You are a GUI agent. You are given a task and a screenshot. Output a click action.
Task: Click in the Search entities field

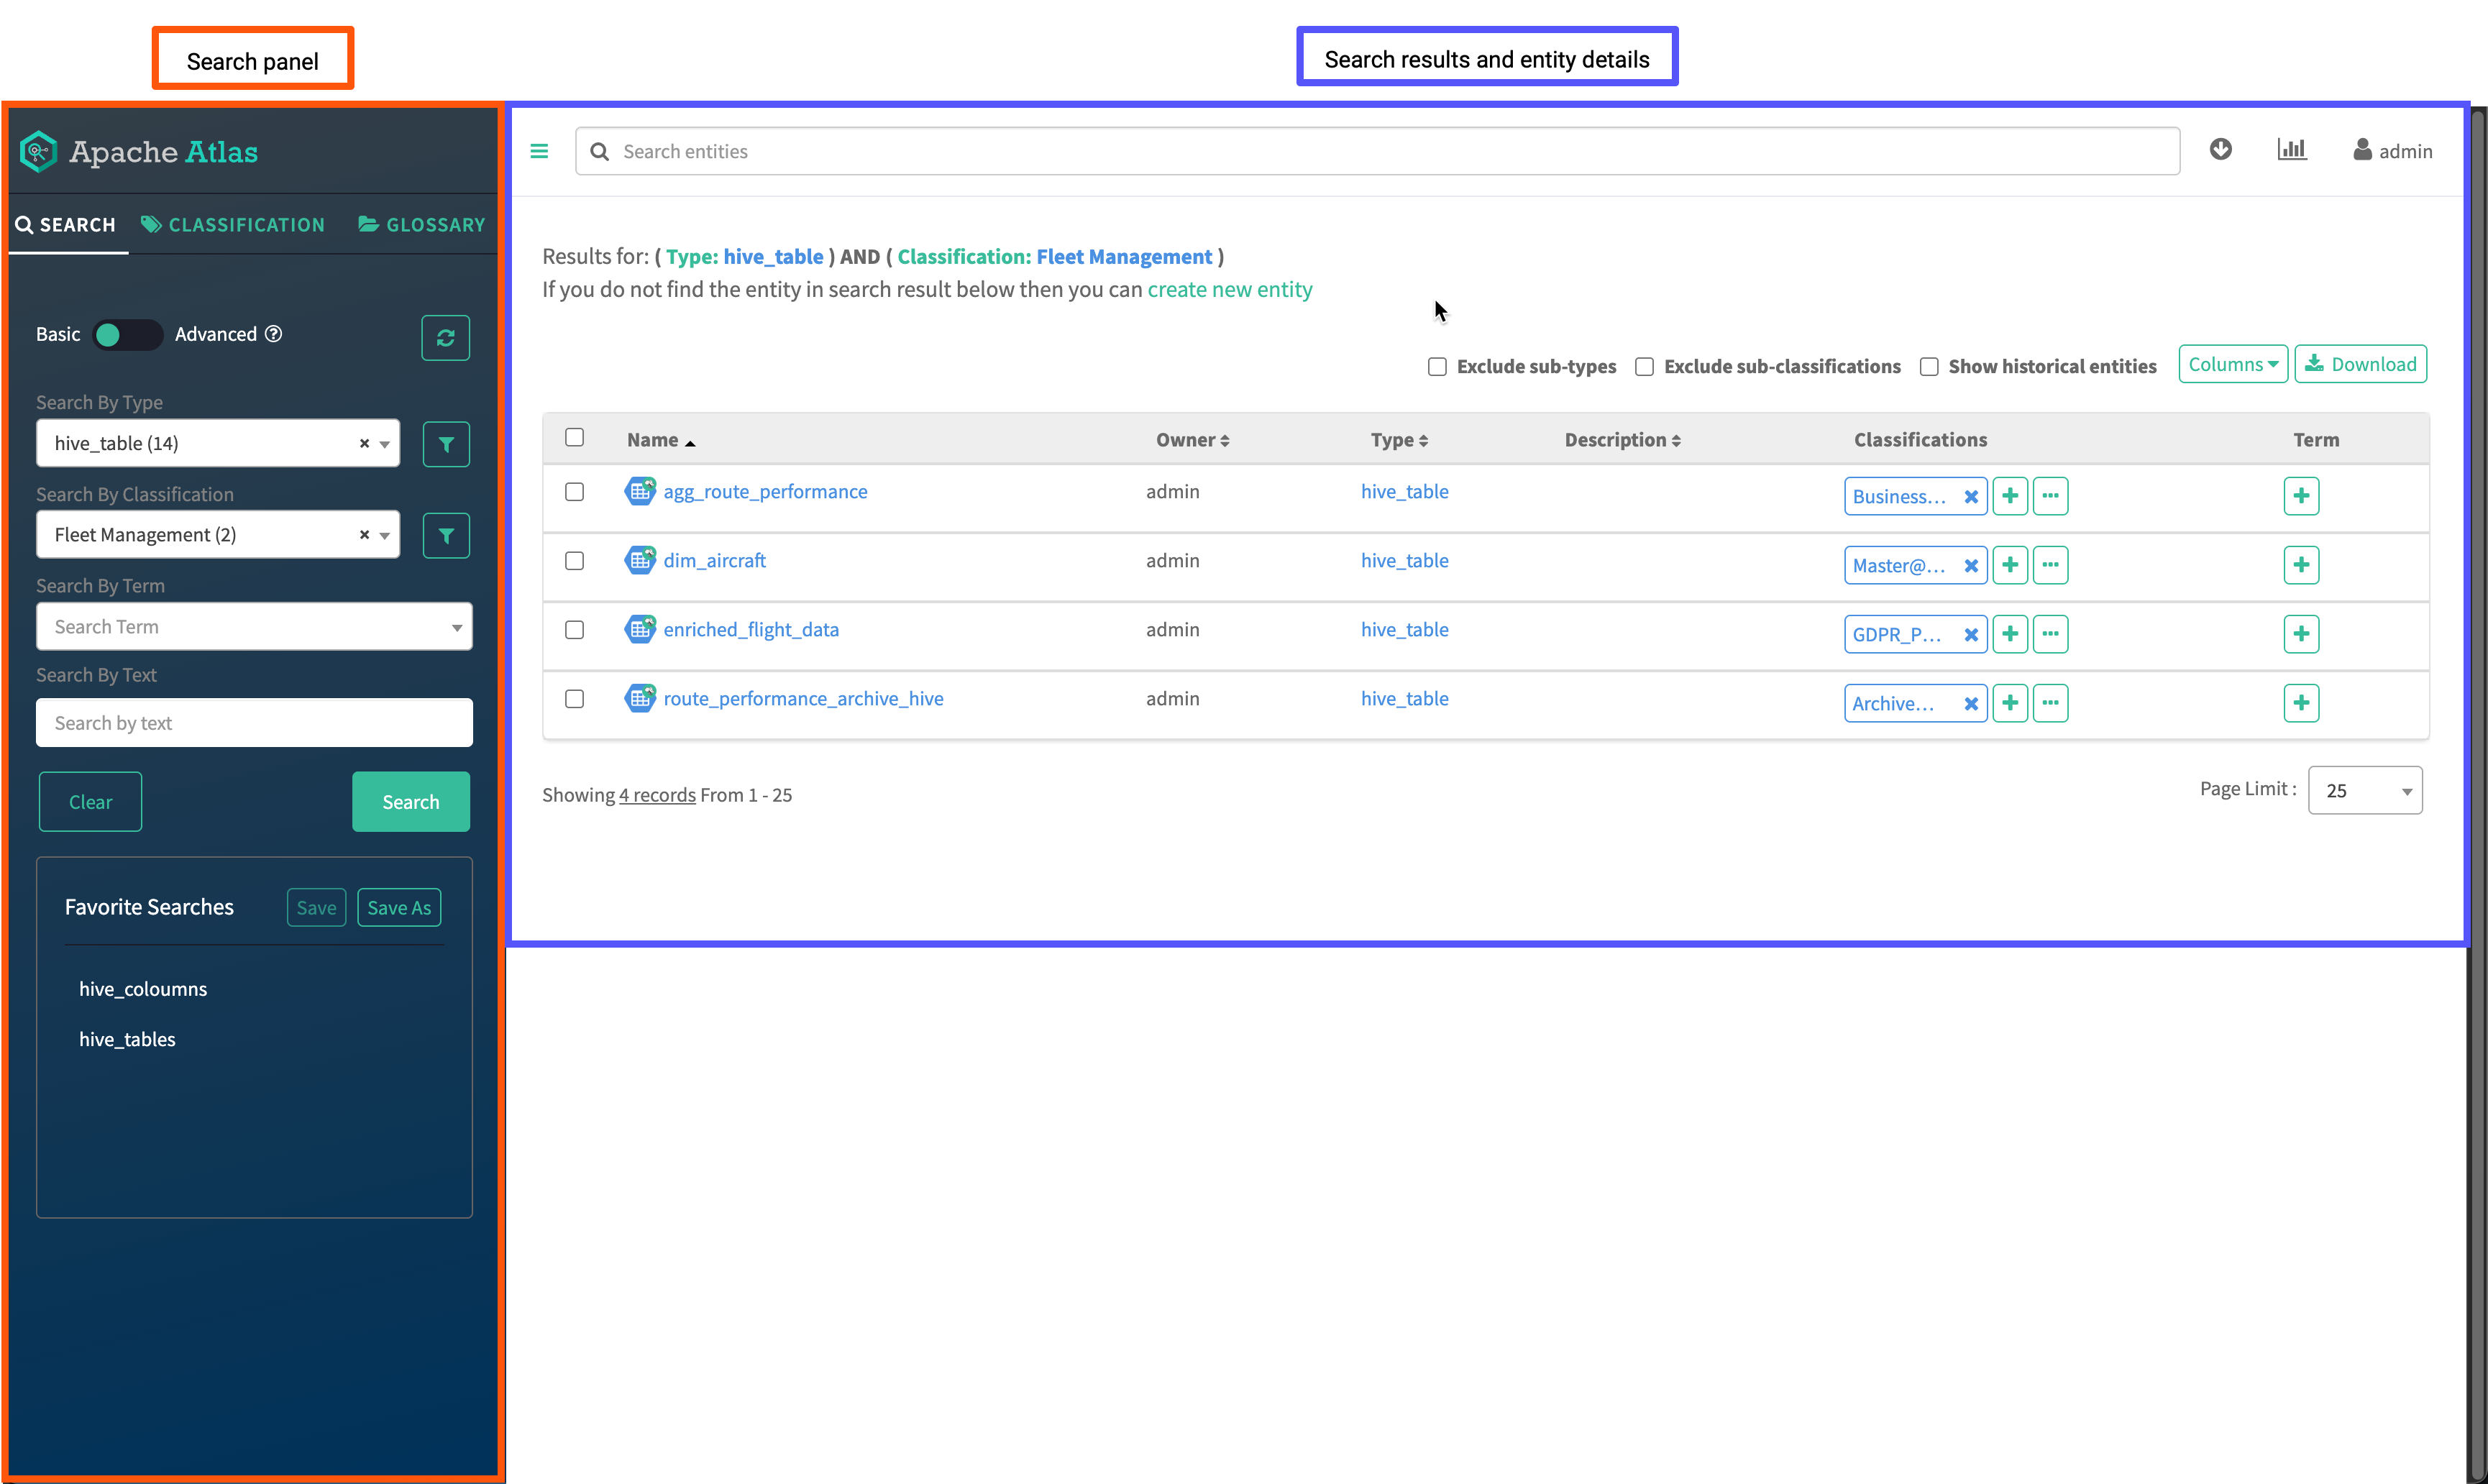pos(1390,152)
